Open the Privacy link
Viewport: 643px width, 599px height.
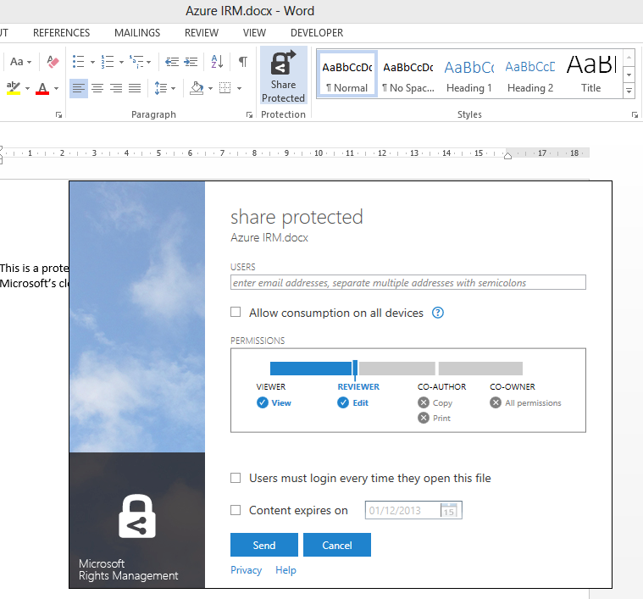click(x=246, y=570)
